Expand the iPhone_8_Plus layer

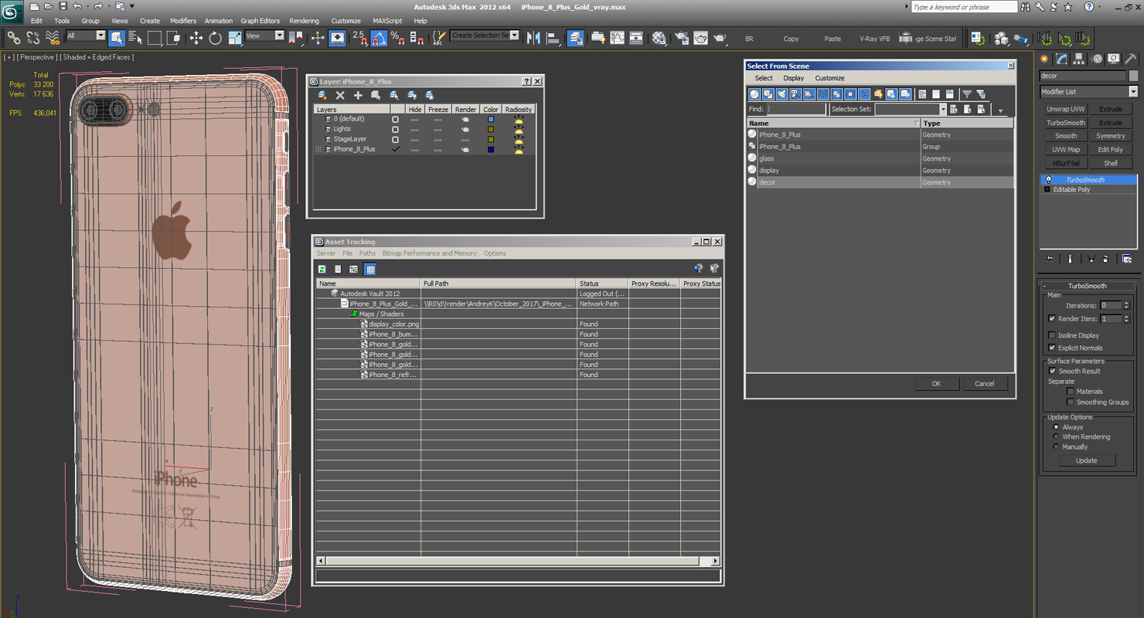point(318,149)
